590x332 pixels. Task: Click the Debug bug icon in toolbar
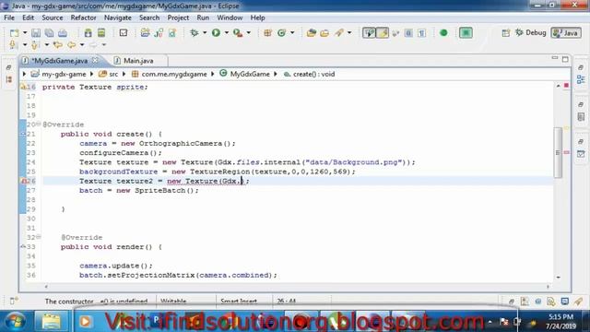coord(195,33)
